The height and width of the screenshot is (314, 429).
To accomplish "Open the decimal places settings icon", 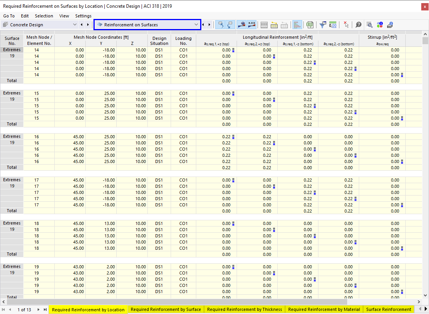I will pyautogui.click(x=333, y=24).
